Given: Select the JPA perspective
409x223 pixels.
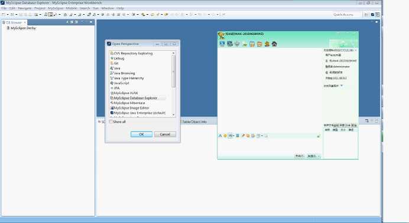Looking at the screenshot, I should 115,88.
